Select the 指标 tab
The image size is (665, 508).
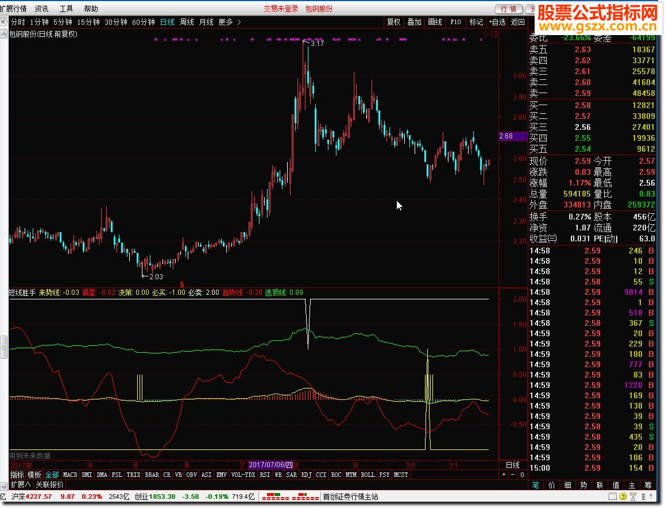coord(17,475)
